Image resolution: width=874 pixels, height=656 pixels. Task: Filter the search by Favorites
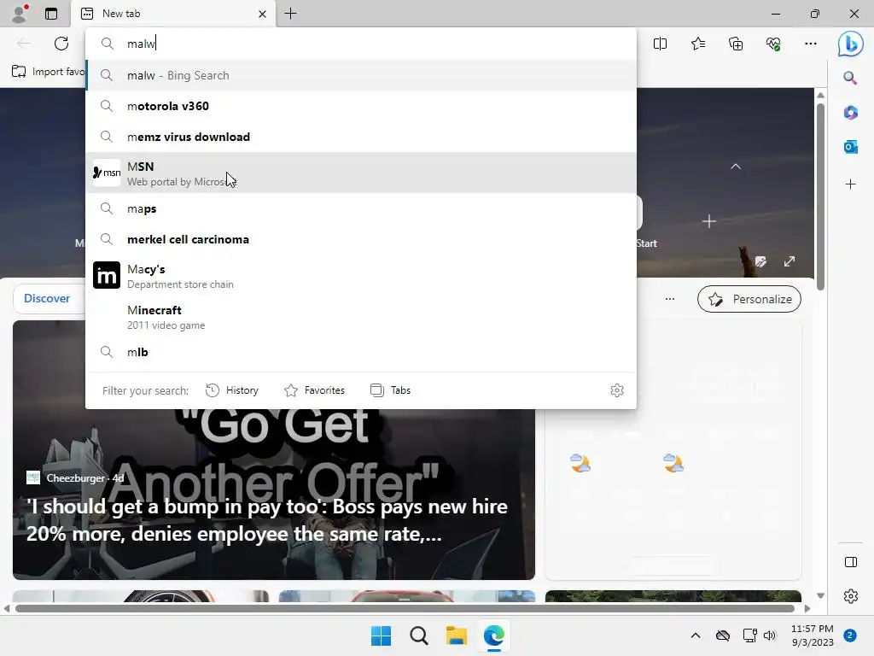tap(314, 390)
